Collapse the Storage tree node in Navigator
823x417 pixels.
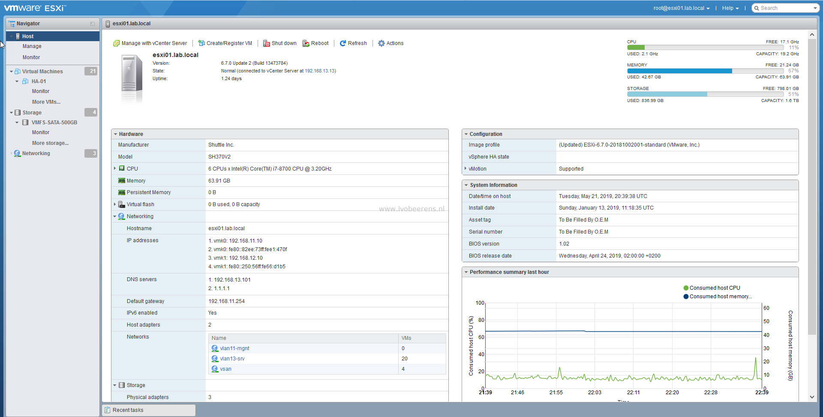click(x=11, y=113)
